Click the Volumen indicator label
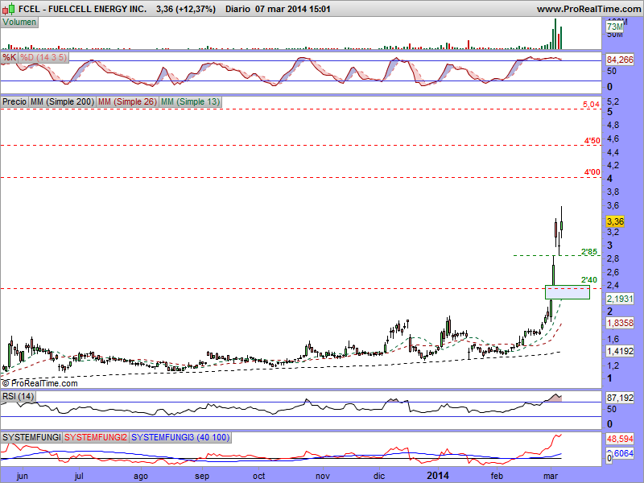This screenshot has width=644, height=483. coord(20,22)
